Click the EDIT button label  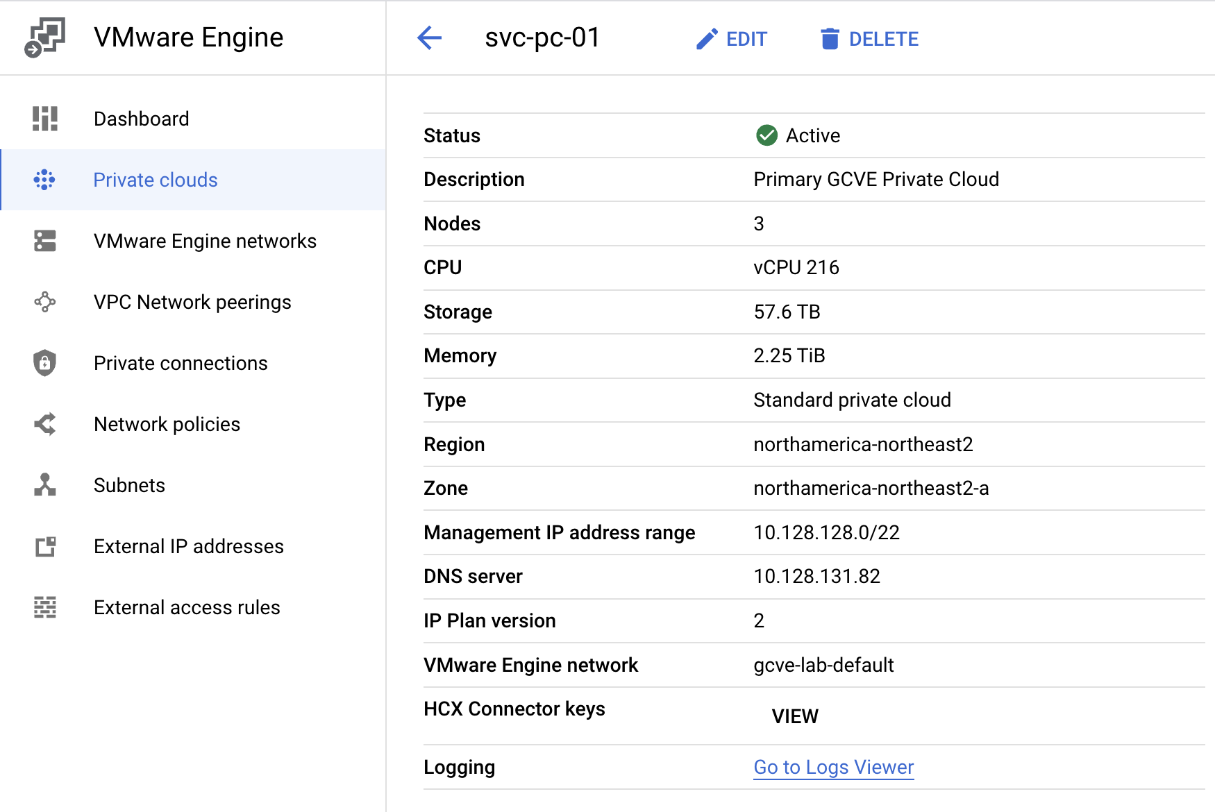pos(746,39)
